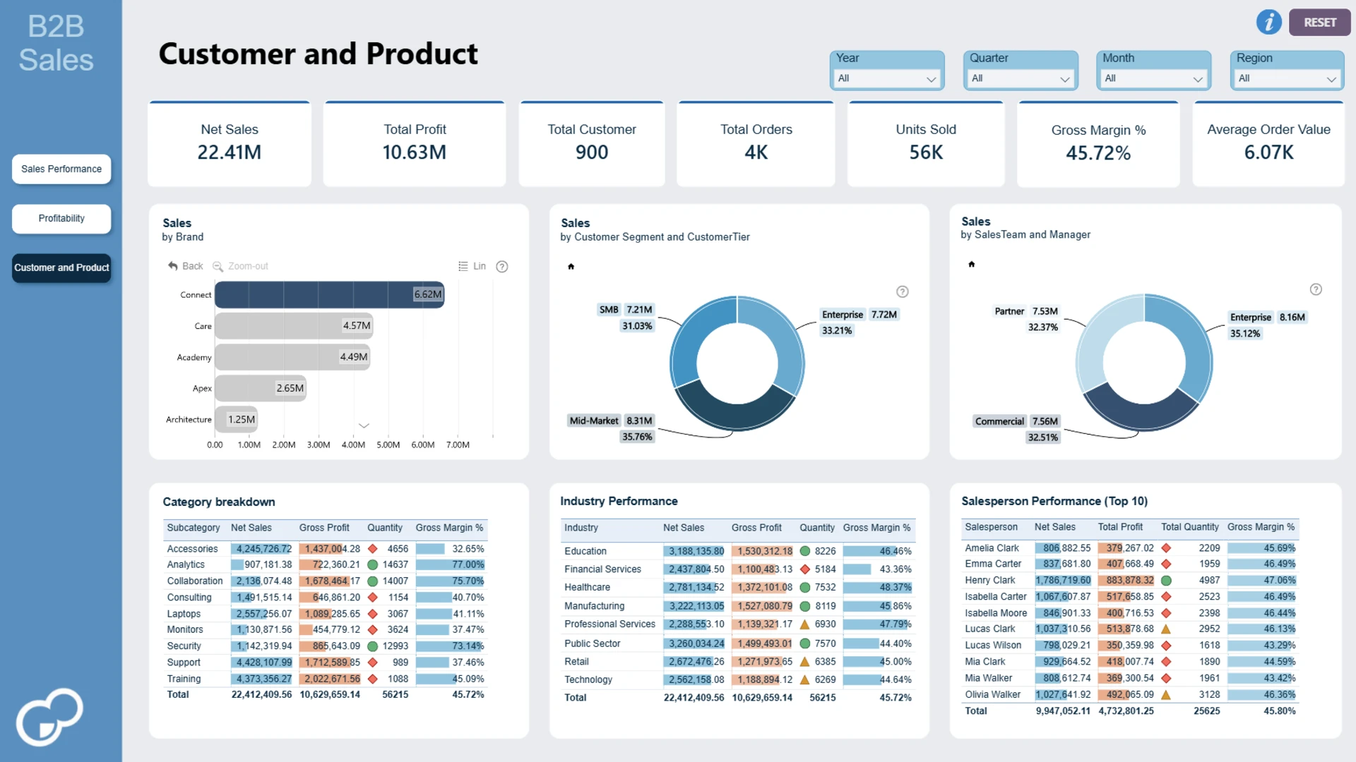
Task: Open the Month filter dropdown
Action: pyautogui.click(x=1154, y=78)
